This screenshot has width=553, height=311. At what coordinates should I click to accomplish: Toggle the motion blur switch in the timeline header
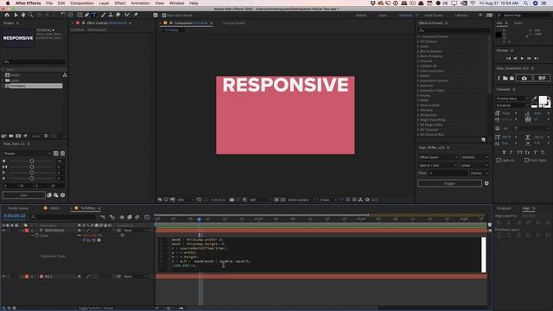[x=137, y=217]
